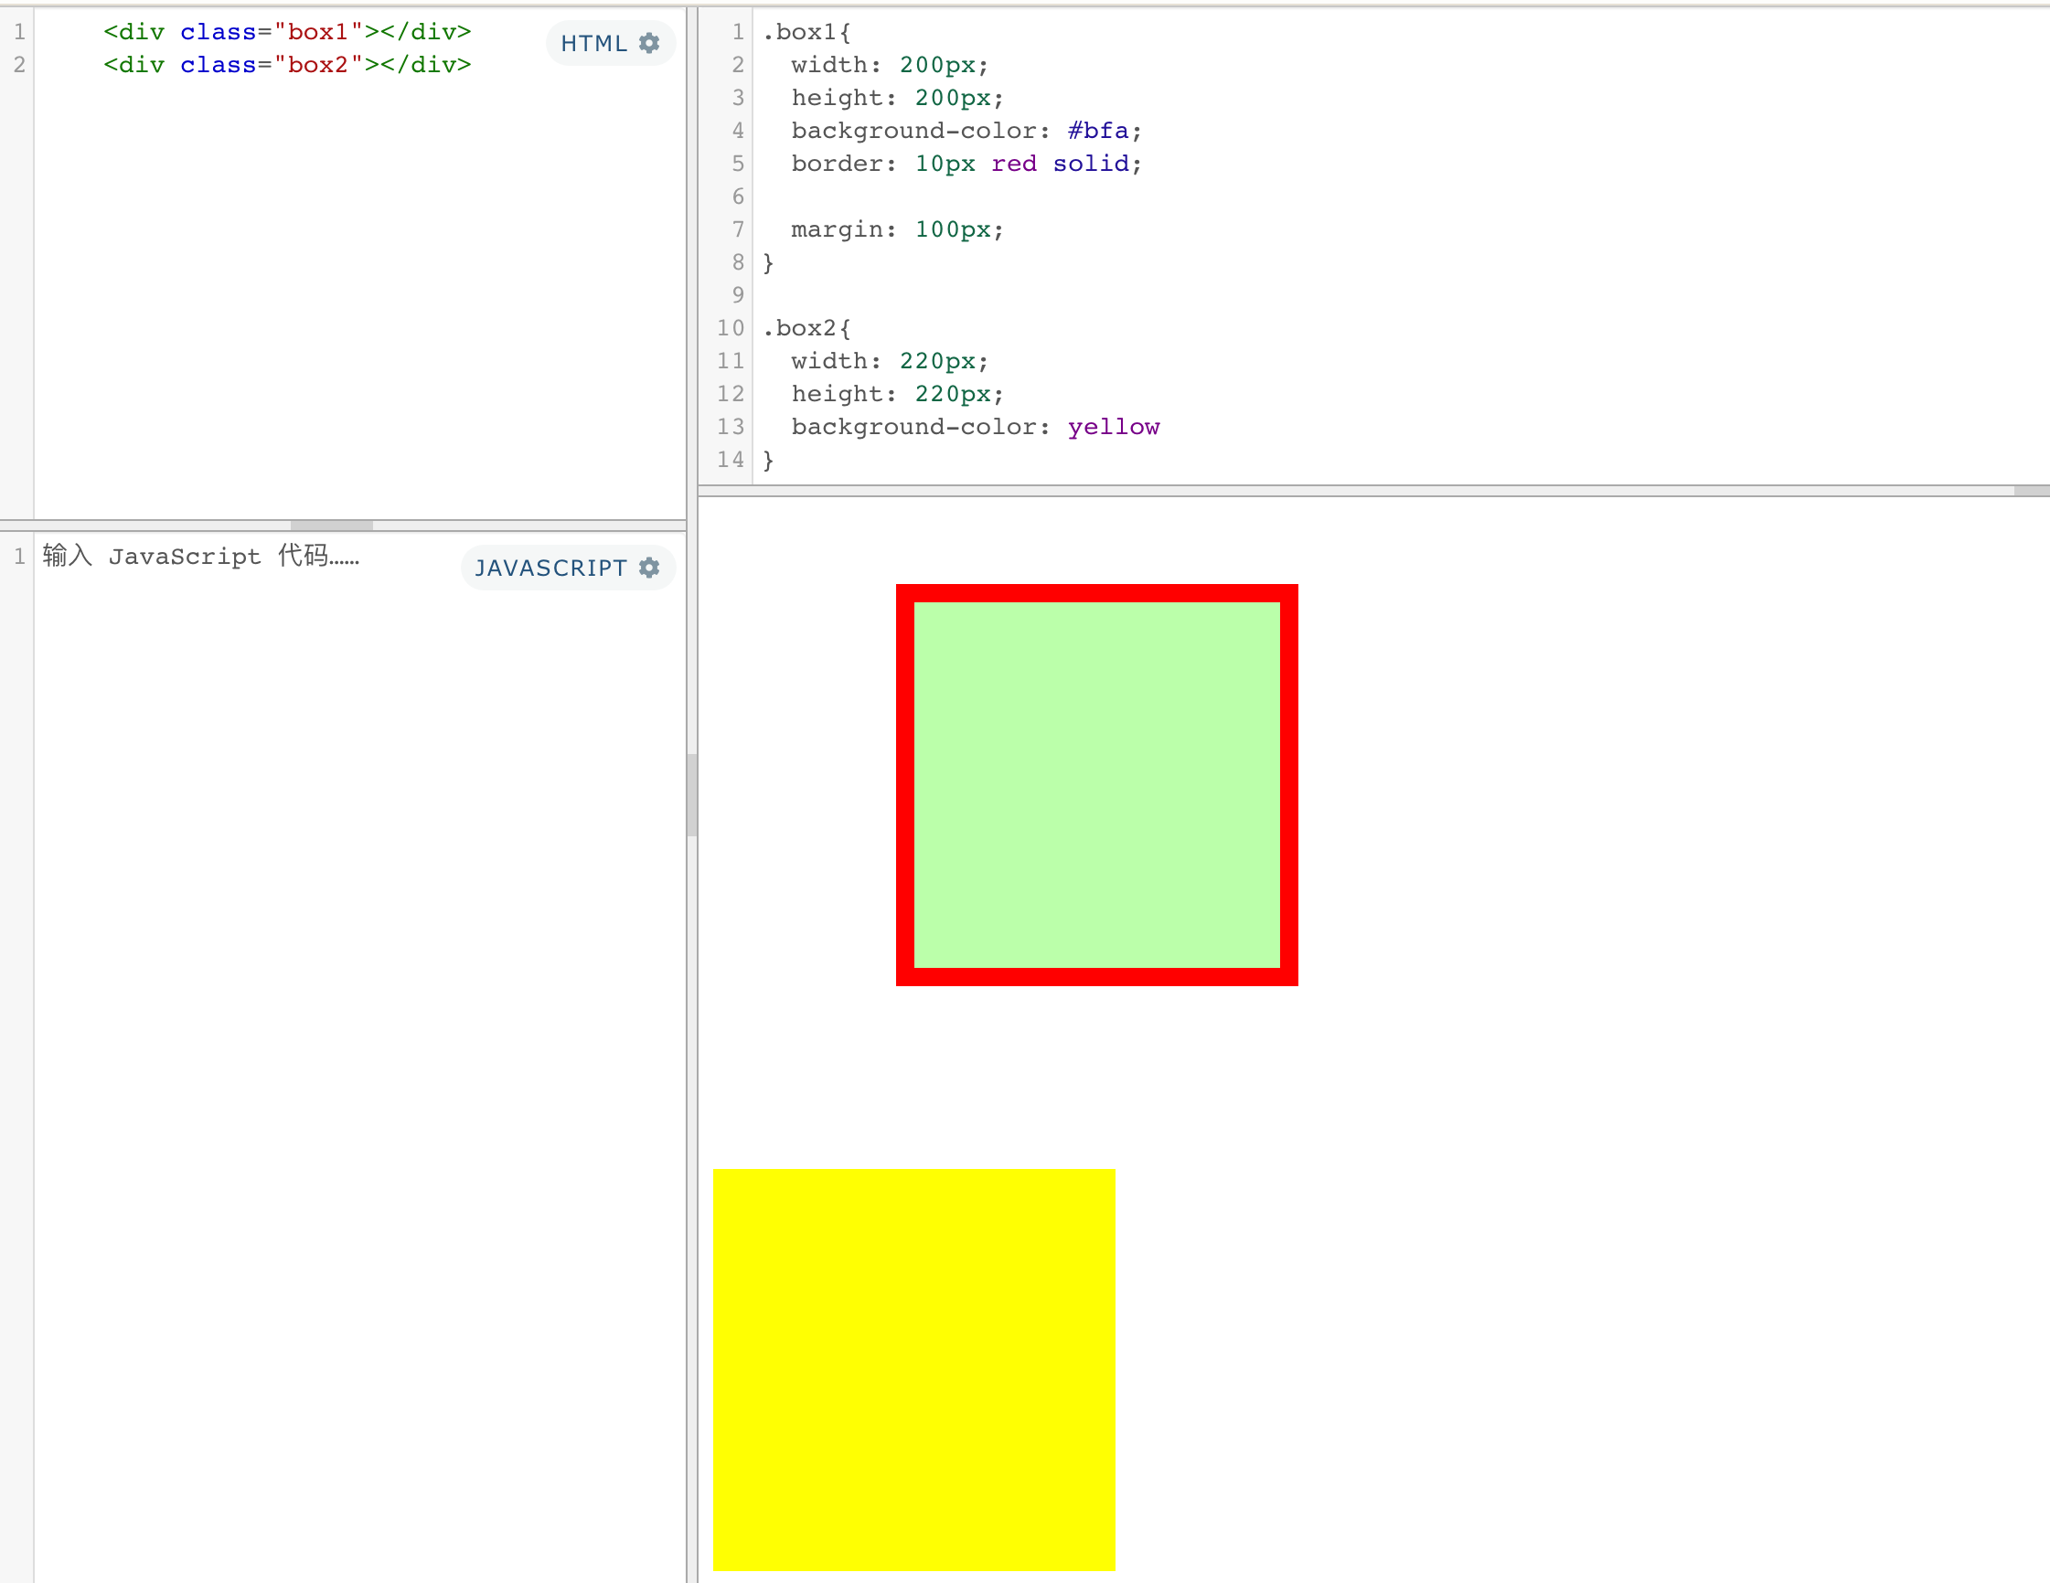Click CSS line number 14 in gutter
Image resolution: width=2050 pixels, height=1583 pixels.
731,460
